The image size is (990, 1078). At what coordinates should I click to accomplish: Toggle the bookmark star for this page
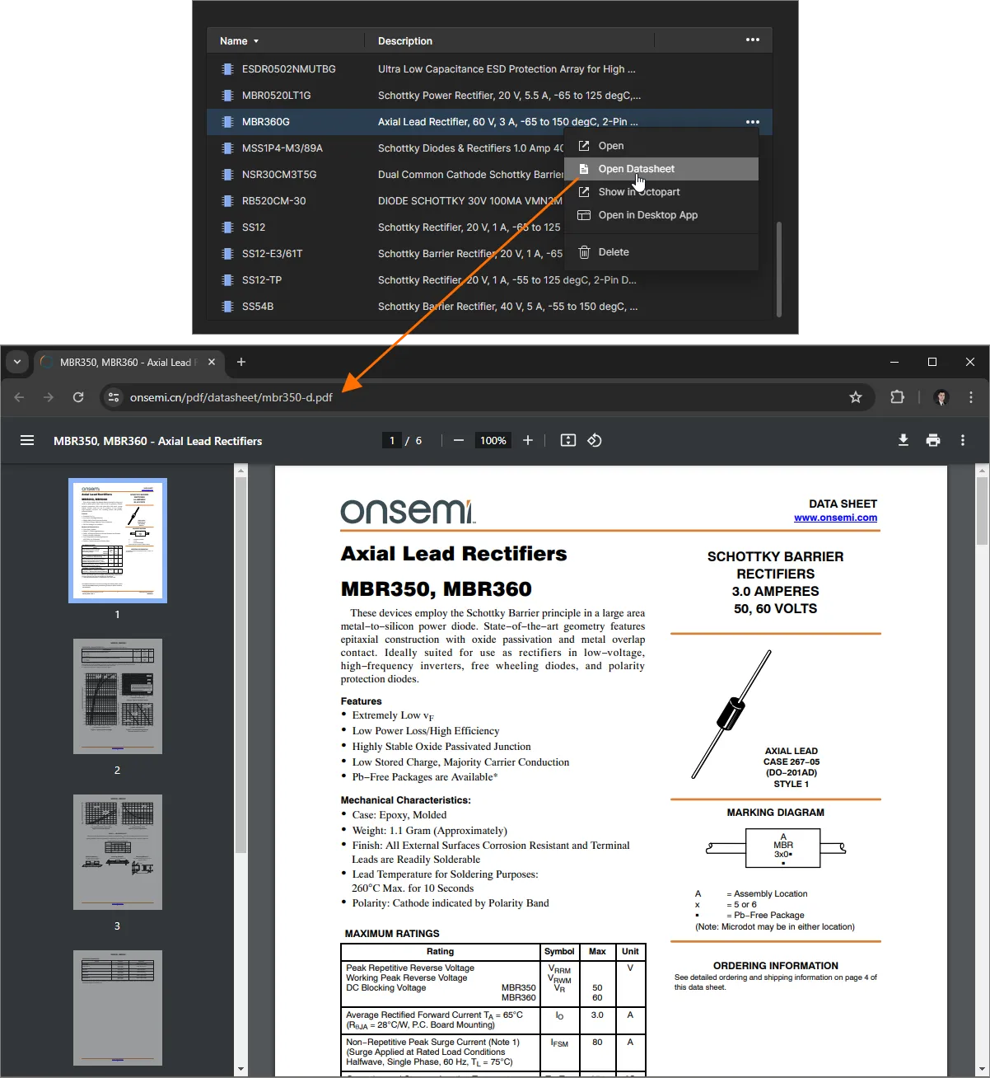click(x=856, y=397)
